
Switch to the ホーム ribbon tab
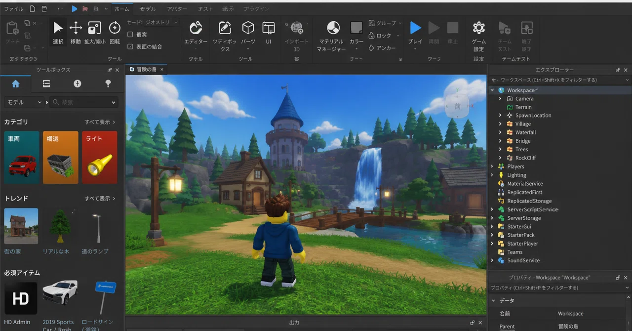(x=121, y=9)
